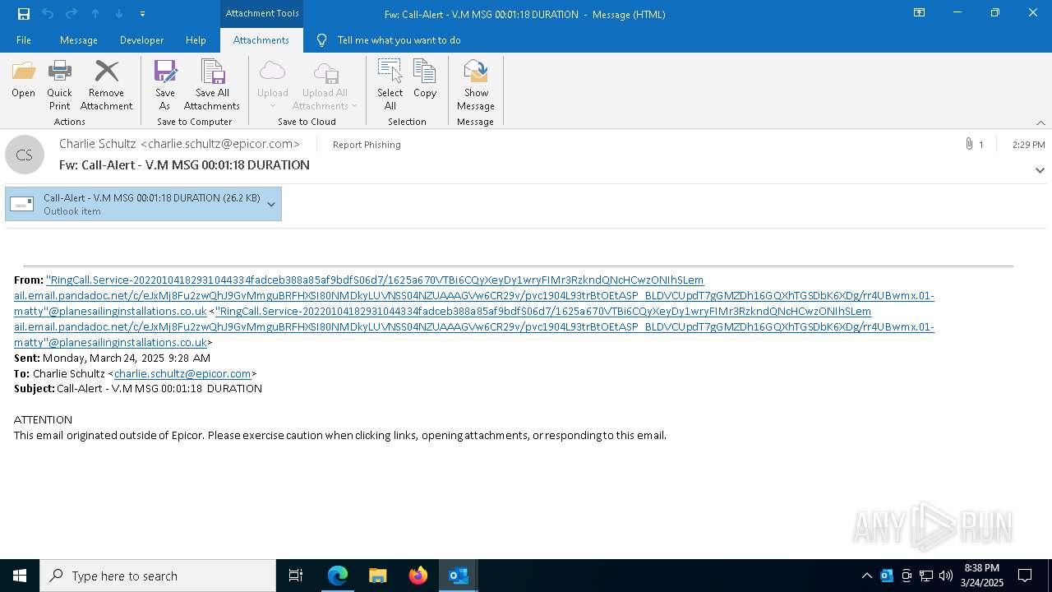The height and width of the screenshot is (592, 1052).
Task: Launch Microsoft Edge from the taskbar
Action: (338, 576)
